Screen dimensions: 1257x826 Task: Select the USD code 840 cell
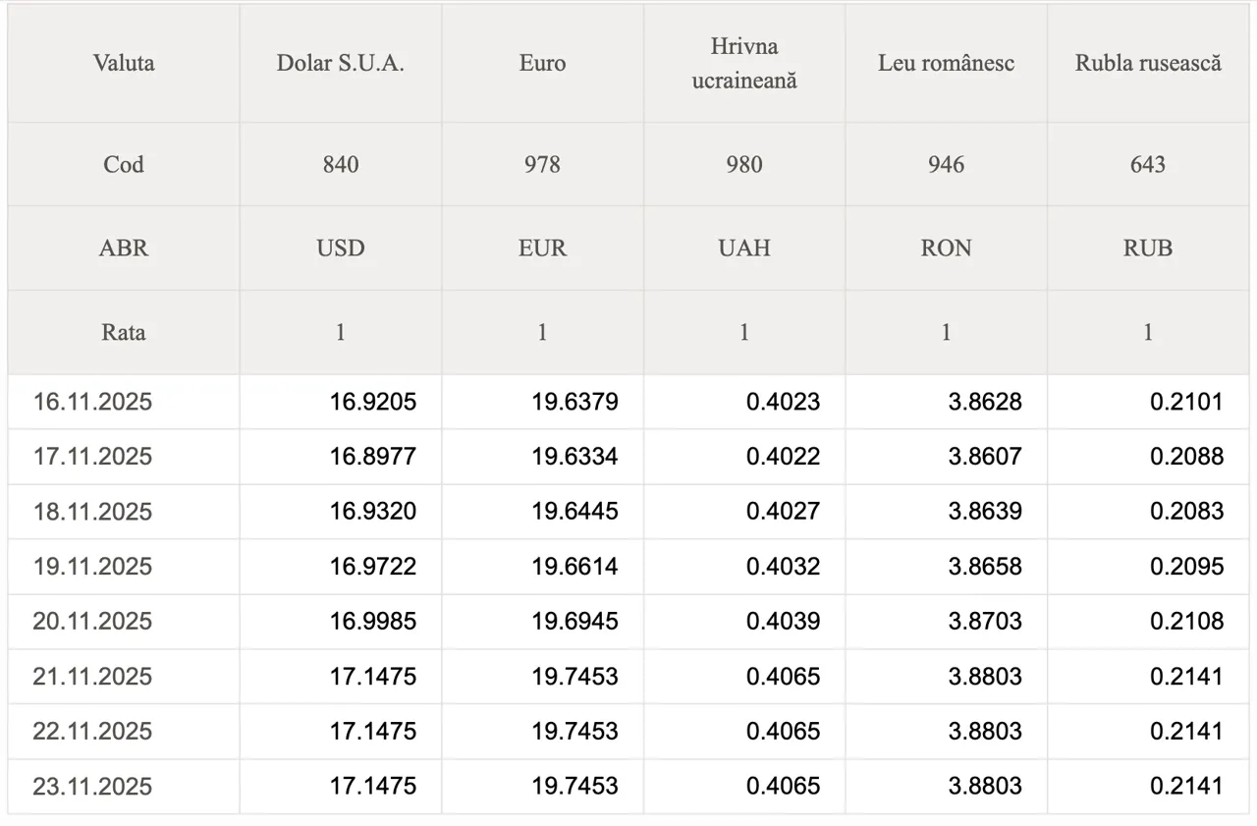pyautogui.click(x=340, y=164)
